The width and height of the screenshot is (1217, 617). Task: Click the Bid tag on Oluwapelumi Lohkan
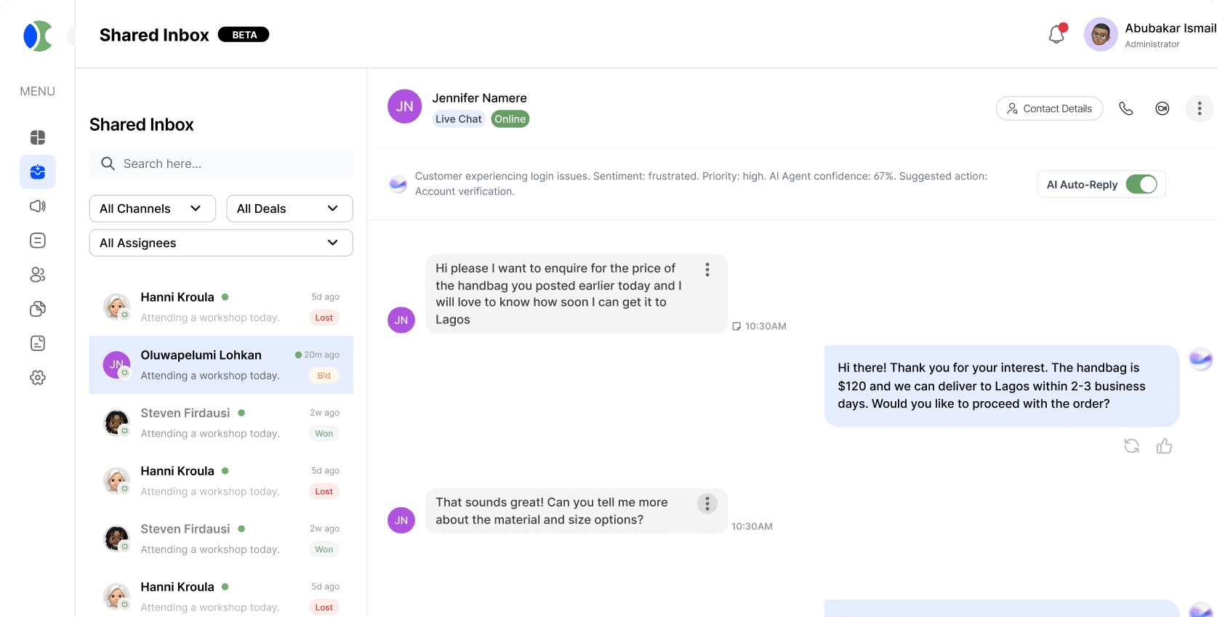pyautogui.click(x=324, y=376)
